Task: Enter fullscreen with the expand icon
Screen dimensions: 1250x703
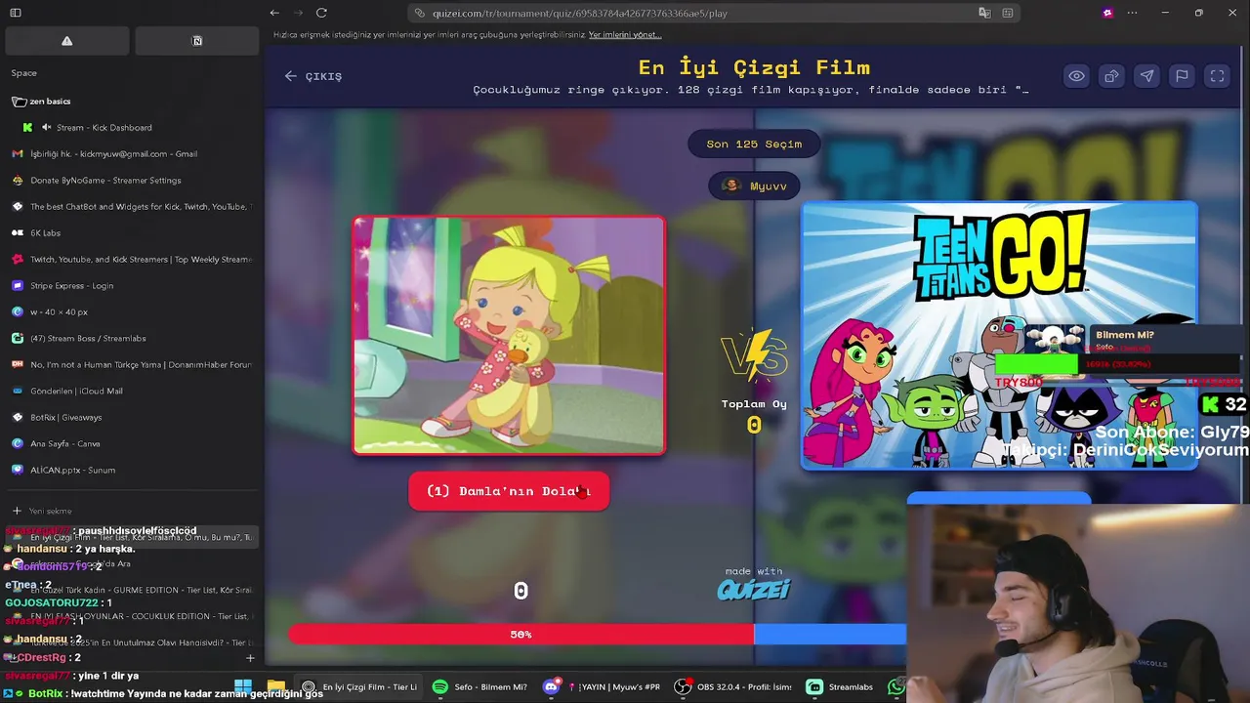Action: 1217,76
